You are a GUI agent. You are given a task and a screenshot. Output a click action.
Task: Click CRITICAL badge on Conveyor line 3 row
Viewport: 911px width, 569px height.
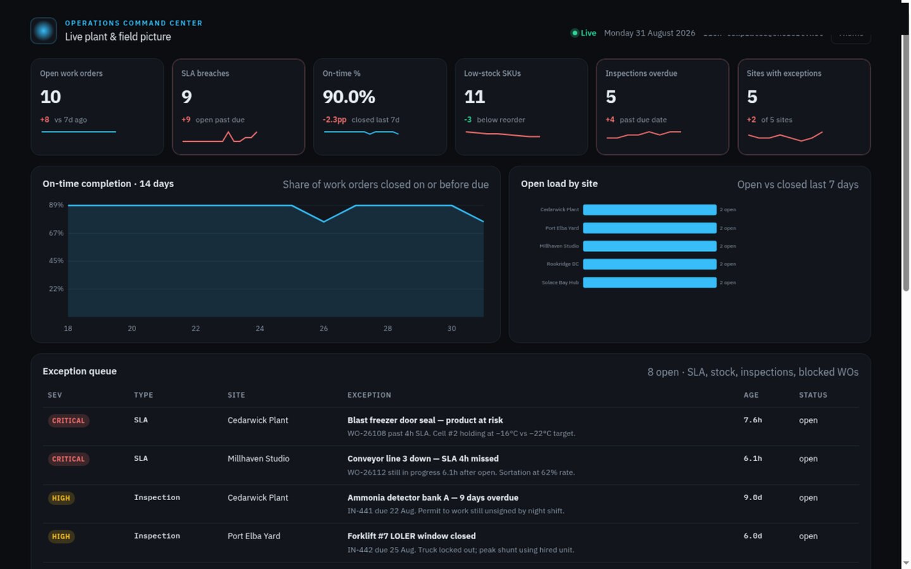pyautogui.click(x=68, y=459)
